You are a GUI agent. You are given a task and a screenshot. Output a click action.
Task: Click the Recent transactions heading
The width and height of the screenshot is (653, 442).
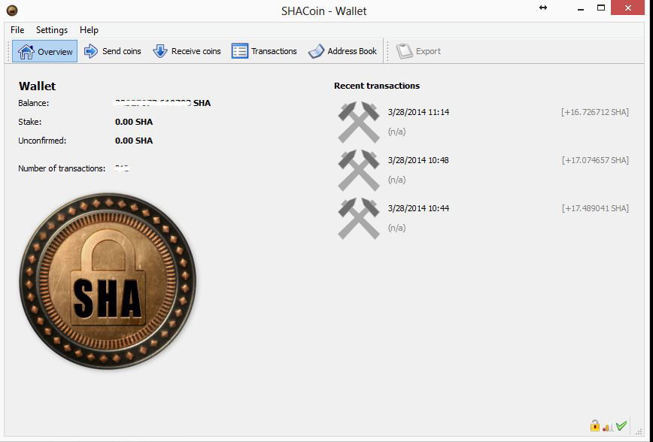(377, 86)
